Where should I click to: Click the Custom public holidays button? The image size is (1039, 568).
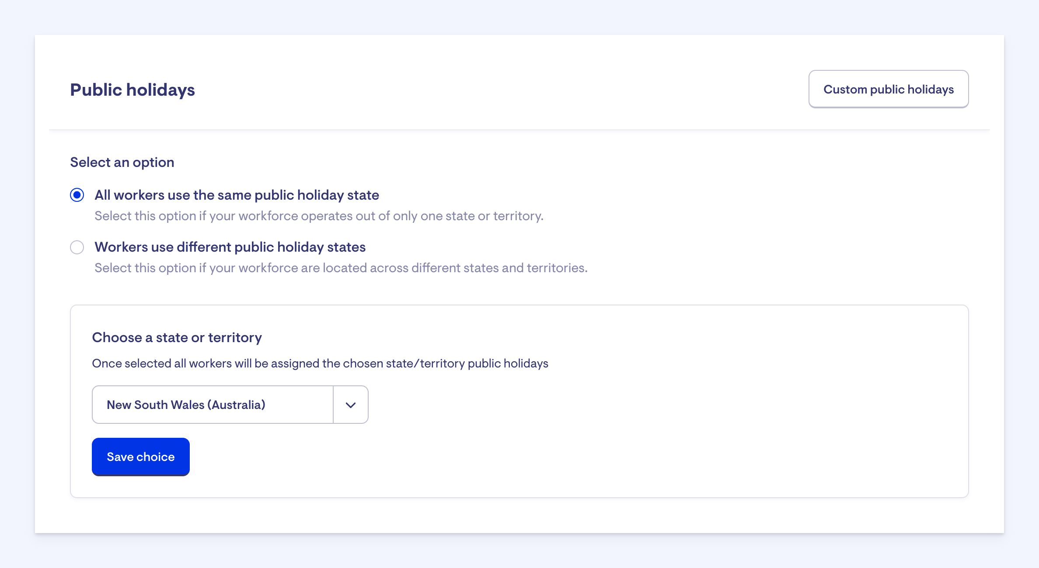[888, 89]
